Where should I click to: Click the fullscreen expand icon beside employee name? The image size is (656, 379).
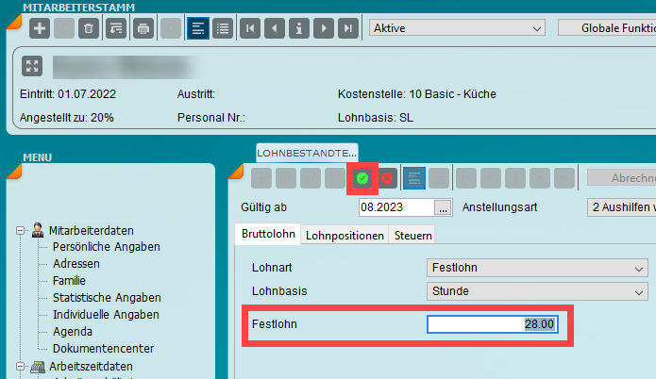click(32, 67)
